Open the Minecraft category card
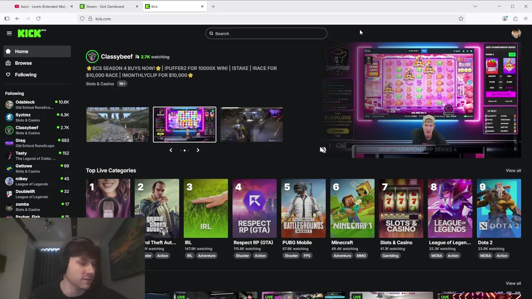Viewport: 532px width, 299px height. [x=352, y=208]
